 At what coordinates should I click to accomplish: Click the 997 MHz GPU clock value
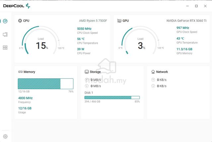pyautogui.click(x=183, y=28)
